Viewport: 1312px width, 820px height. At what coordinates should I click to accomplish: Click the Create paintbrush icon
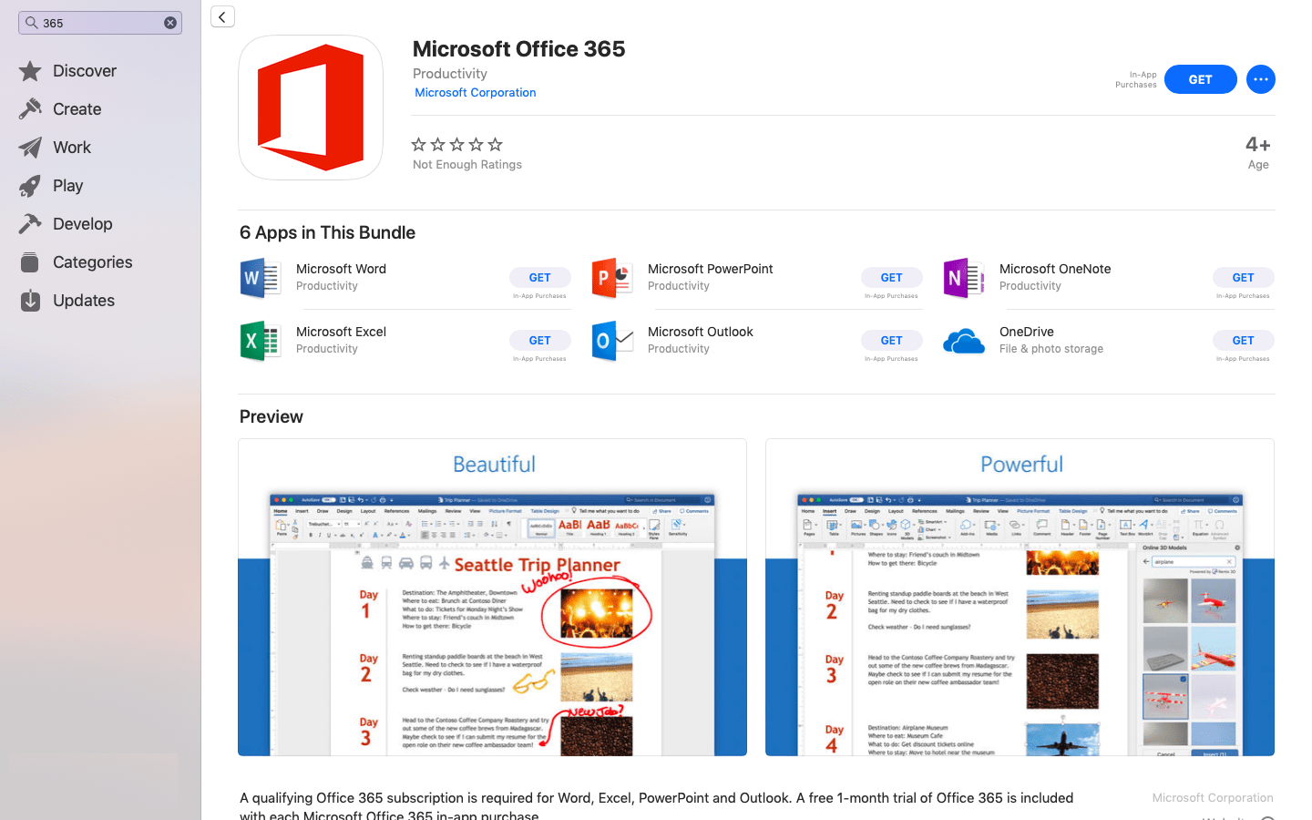coord(30,109)
